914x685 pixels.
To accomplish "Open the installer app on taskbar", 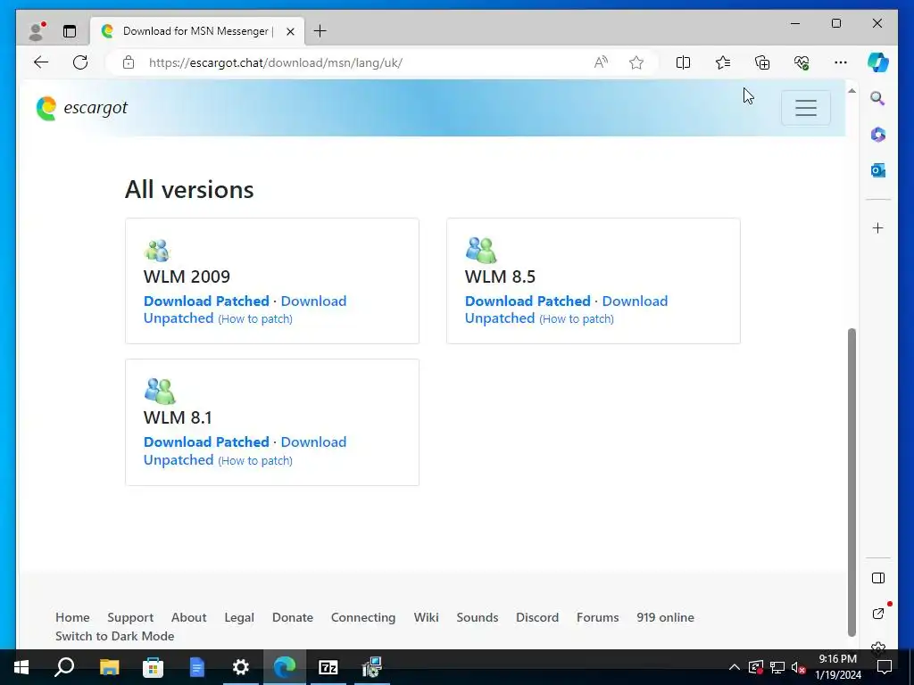I will click(x=372, y=667).
